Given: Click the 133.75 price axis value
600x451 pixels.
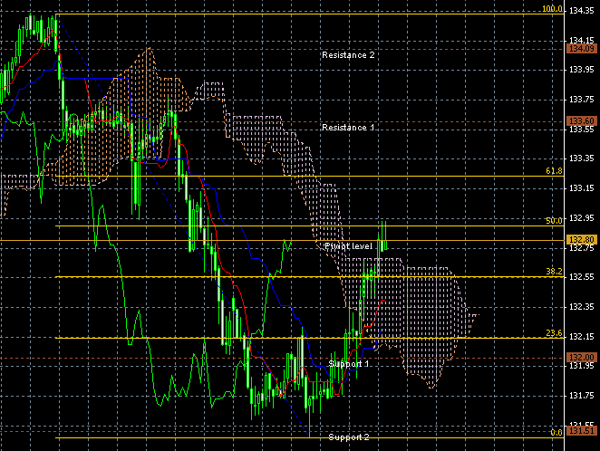Looking at the screenshot, I should tap(582, 100).
